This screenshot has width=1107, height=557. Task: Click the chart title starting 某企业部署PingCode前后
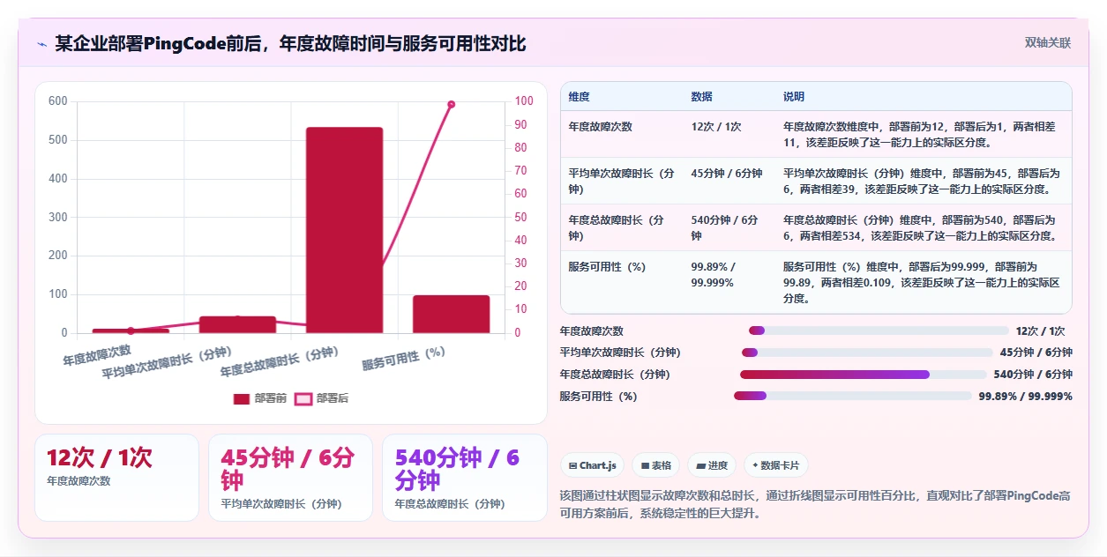pyautogui.click(x=290, y=43)
